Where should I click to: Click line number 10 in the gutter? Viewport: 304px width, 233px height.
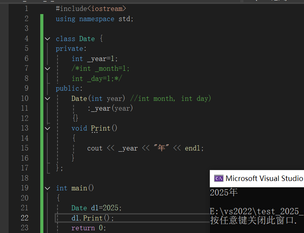coord(25,99)
